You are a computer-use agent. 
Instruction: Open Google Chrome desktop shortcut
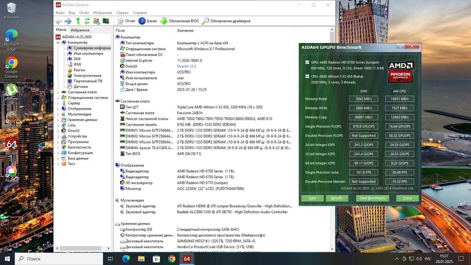tap(11, 68)
